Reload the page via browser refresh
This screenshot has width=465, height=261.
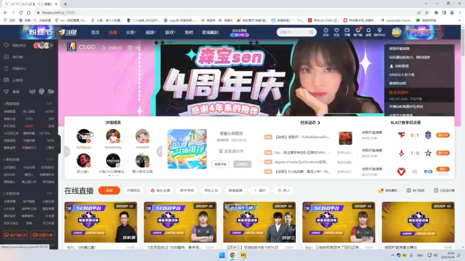[x=21, y=12]
